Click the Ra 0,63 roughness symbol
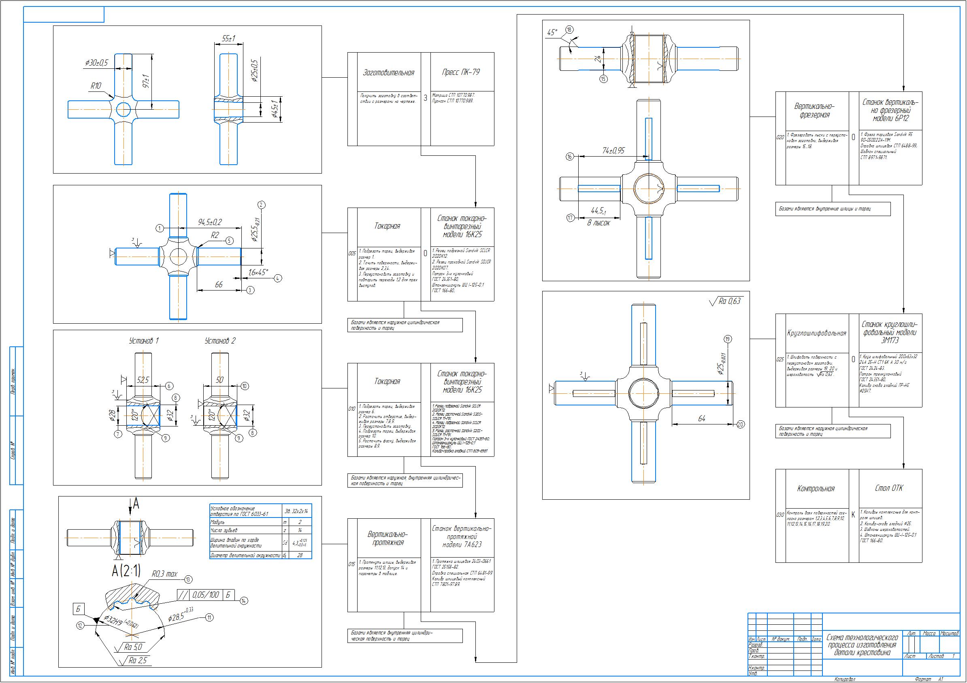 click(x=725, y=301)
